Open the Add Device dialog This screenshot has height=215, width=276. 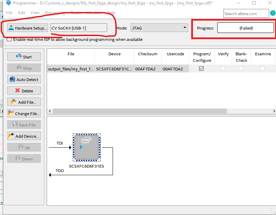click(24, 136)
